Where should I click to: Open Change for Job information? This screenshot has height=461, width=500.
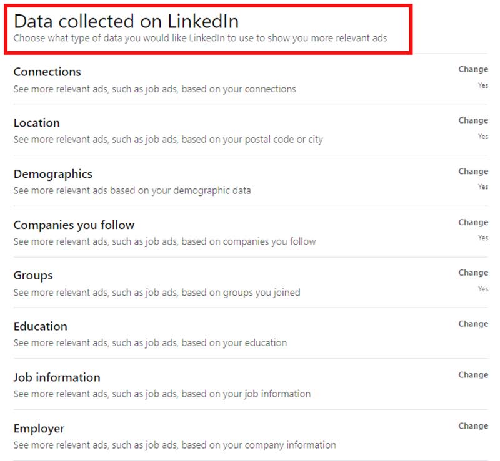click(x=472, y=375)
